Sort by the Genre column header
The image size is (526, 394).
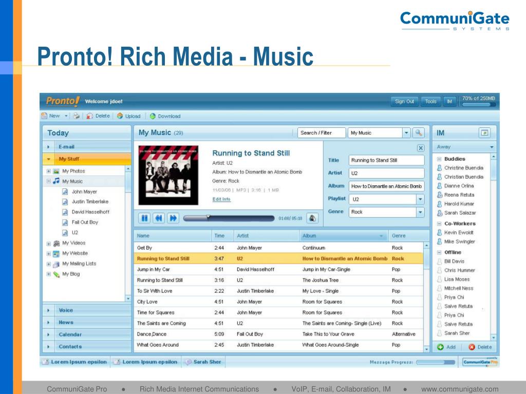click(x=408, y=235)
